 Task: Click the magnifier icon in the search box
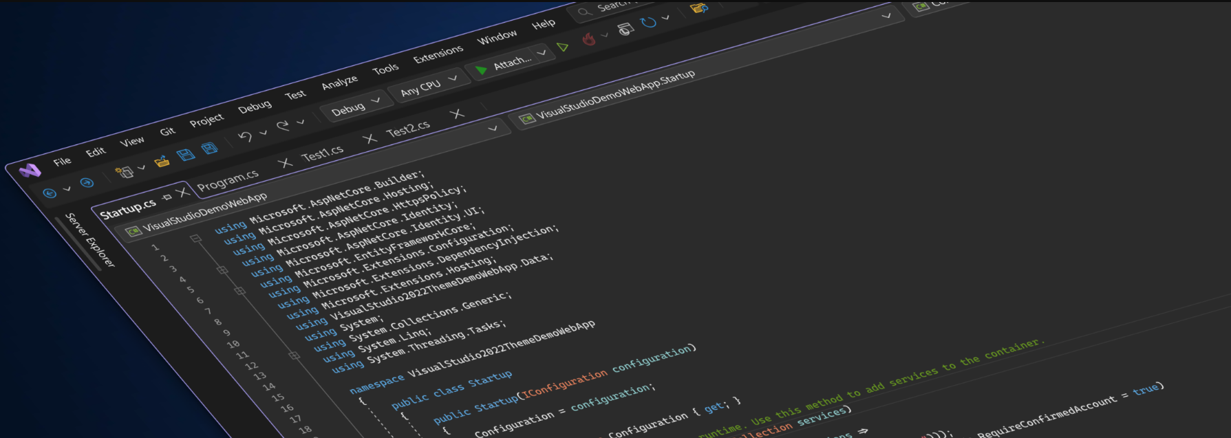pyautogui.click(x=585, y=12)
